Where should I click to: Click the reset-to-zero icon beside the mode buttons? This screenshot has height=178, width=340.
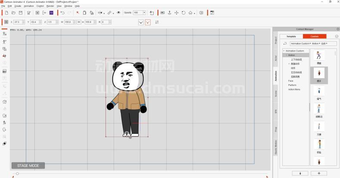point(157,22)
